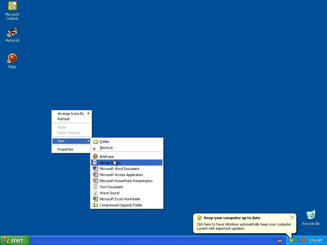The width and height of the screenshot is (327, 245).
Task: Click the Shortcut arrow icon in submenu
Action: click(94, 149)
